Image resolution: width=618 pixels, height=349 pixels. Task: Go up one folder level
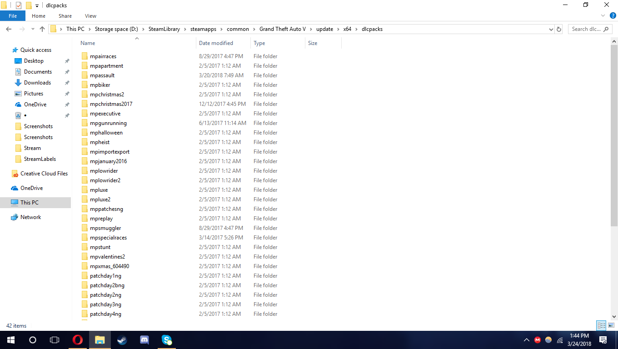(42, 29)
